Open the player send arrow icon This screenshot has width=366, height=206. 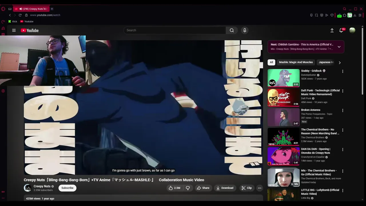tap(327, 15)
